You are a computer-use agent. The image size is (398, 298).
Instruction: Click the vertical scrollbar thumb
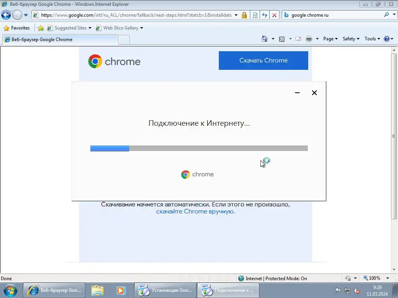394,136
